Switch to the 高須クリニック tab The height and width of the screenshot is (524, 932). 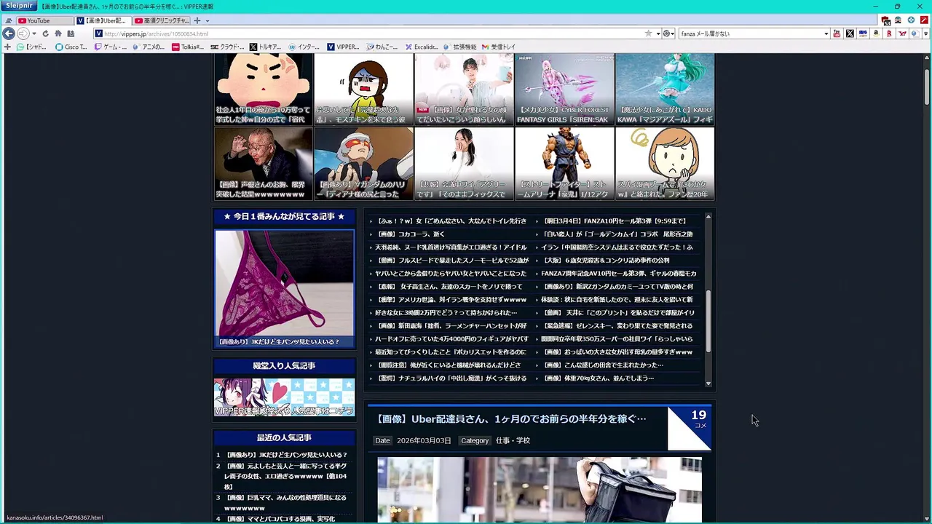tap(161, 20)
